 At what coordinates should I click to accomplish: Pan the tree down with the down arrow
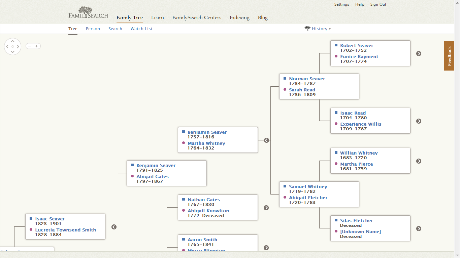coord(13,52)
